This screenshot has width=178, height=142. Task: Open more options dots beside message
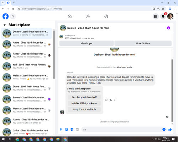coord(115,100)
